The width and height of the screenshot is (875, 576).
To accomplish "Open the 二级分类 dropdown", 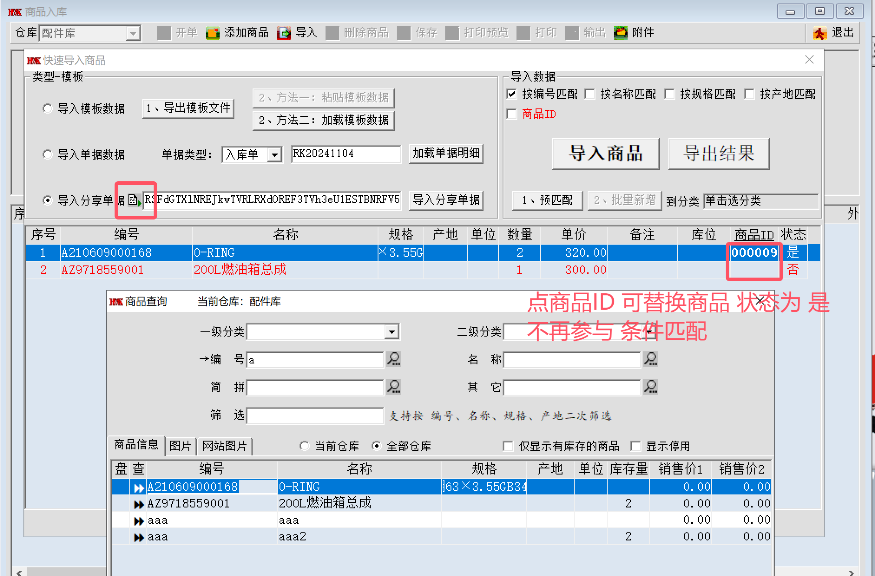I will [x=650, y=332].
